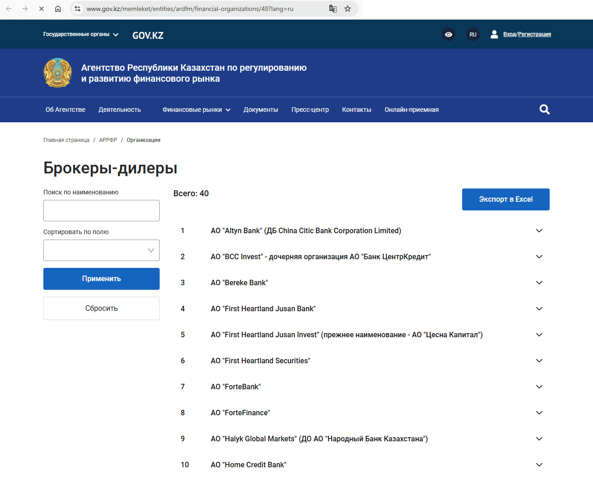593x481 pixels.
Task: Click the Применить button
Action: point(101,279)
